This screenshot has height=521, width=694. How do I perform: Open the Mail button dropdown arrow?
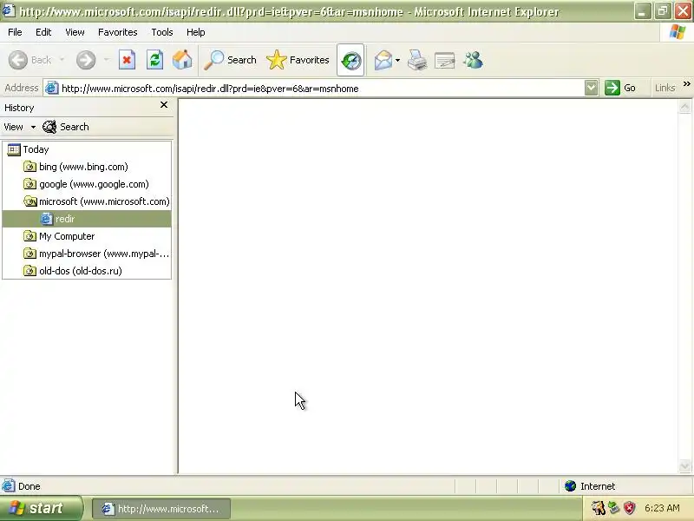397,60
